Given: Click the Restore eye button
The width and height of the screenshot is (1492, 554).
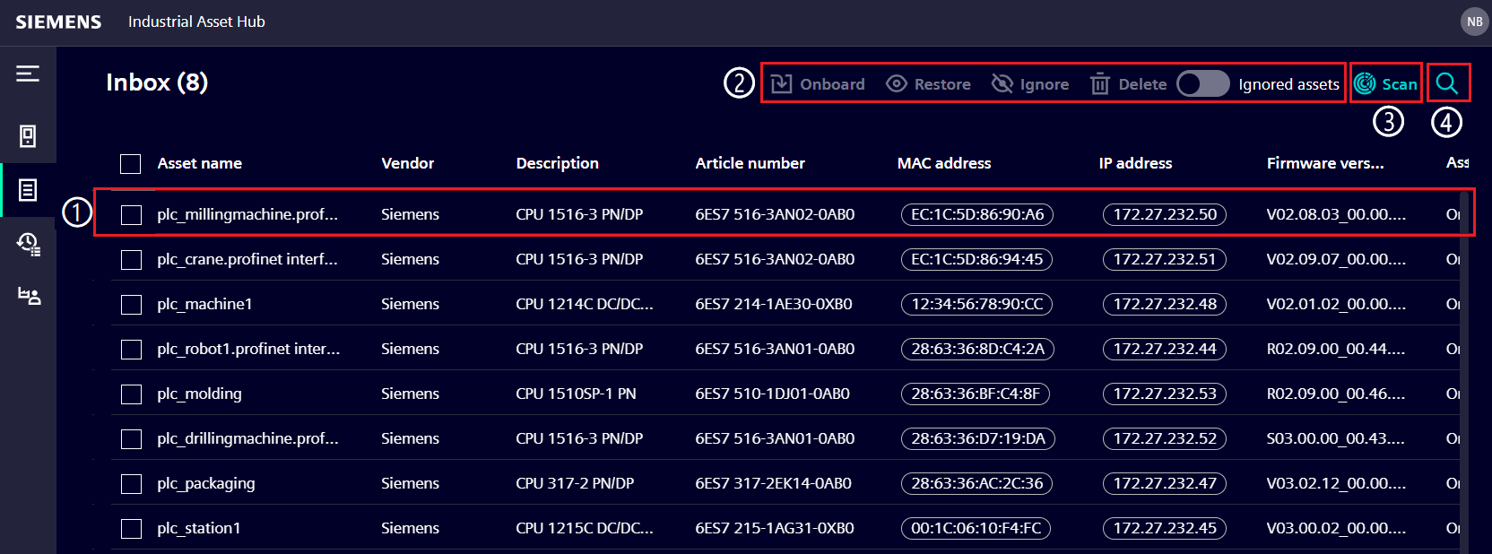Looking at the screenshot, I should coord(928,84).
